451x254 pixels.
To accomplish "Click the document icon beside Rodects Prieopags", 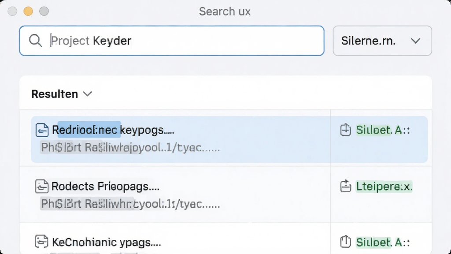I will [x=42, y=187].
